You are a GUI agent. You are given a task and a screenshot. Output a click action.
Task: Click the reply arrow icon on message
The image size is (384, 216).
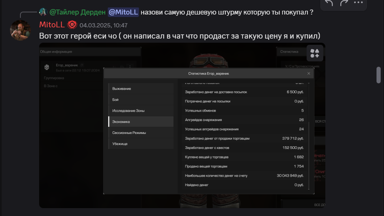point(329,3)
